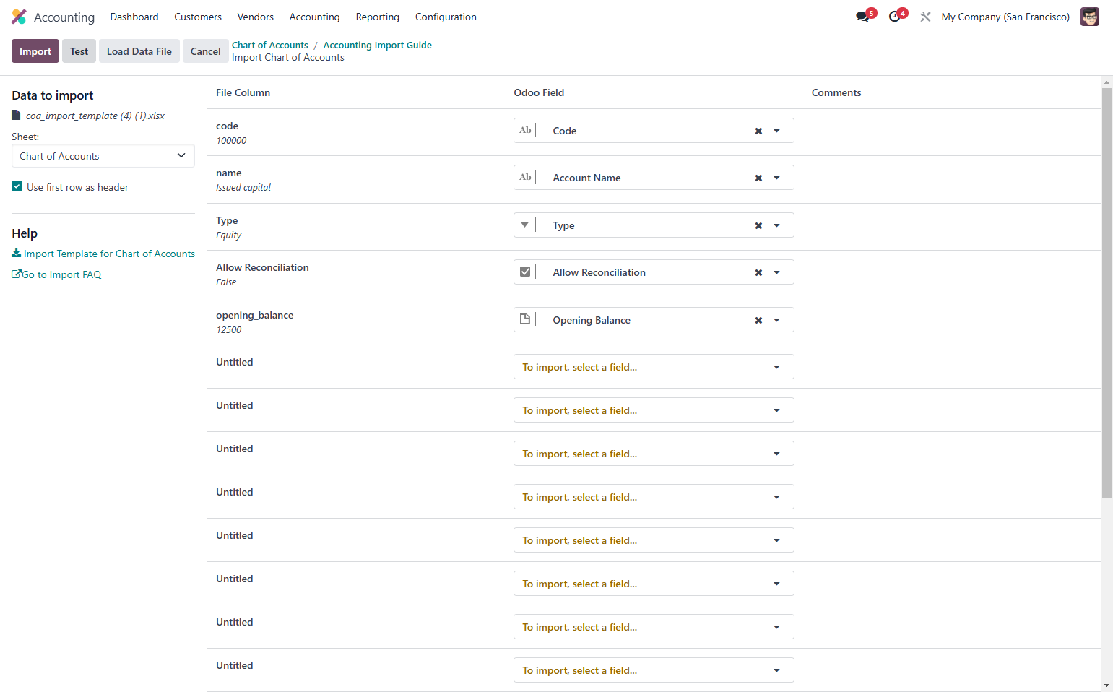This screenshot has height=692, width=1113.
Task: Click Load Data File button
Action: [139, 51]
